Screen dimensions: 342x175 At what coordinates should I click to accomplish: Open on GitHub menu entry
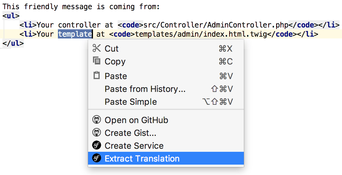(166, 120)
